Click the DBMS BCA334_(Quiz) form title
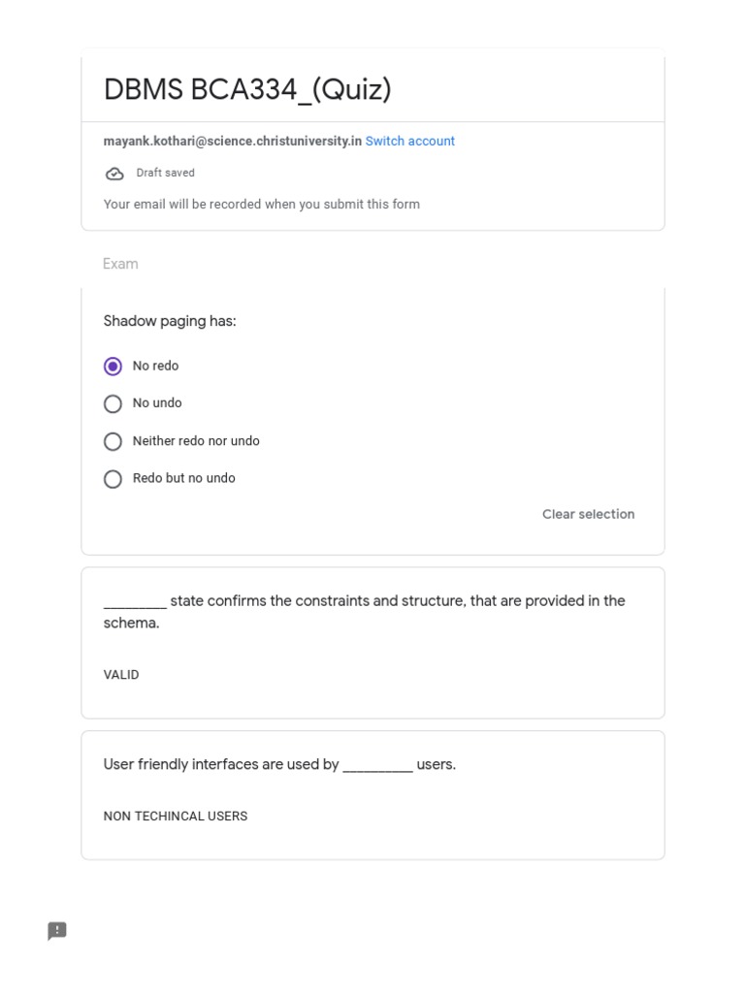 (247, 89)
